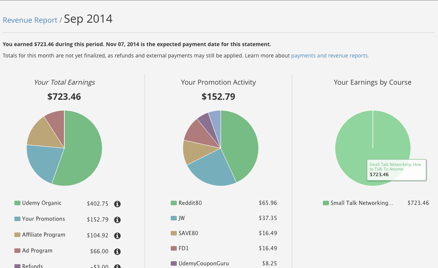Open the Revenue Report breadcrumb link
The width and height of the screenshot is (438, 268).
tap(30, 20)
